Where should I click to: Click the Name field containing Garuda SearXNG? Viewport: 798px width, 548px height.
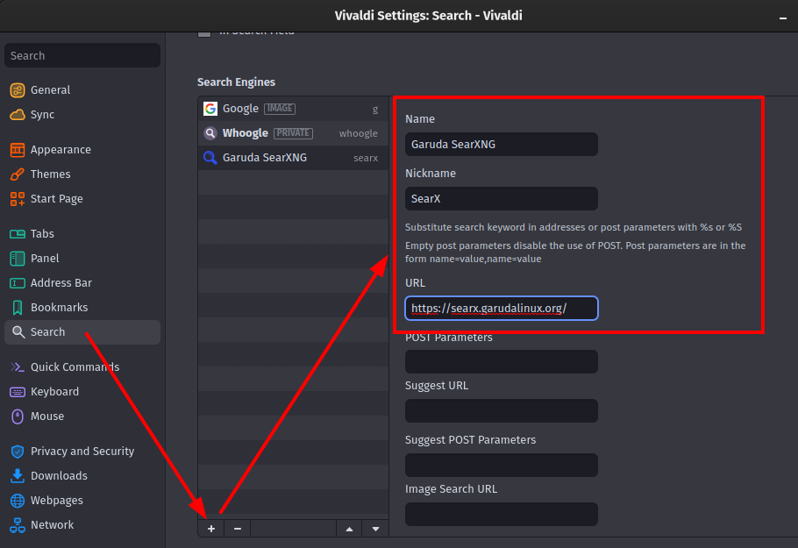tap(502, 145)
